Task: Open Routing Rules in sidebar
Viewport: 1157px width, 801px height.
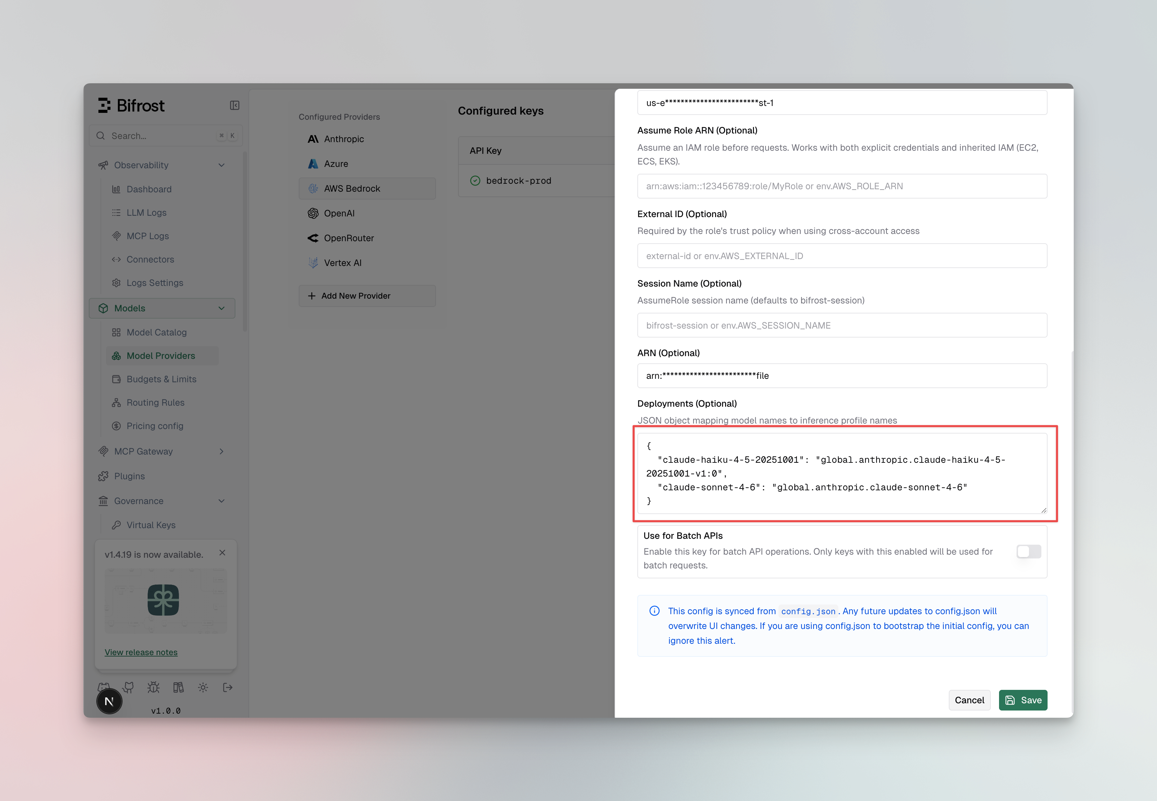Action: (x=155, y=403)
